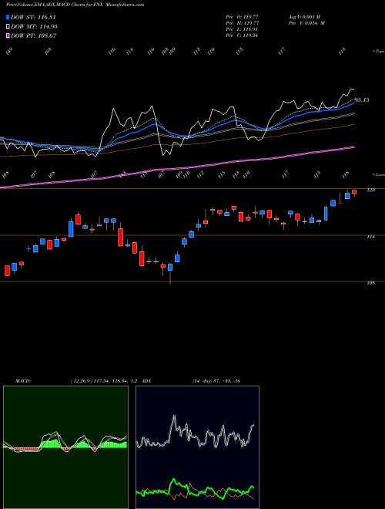
Task: Select the 'DOW PT: 108.67' legend text
Action: click(34, 36)
